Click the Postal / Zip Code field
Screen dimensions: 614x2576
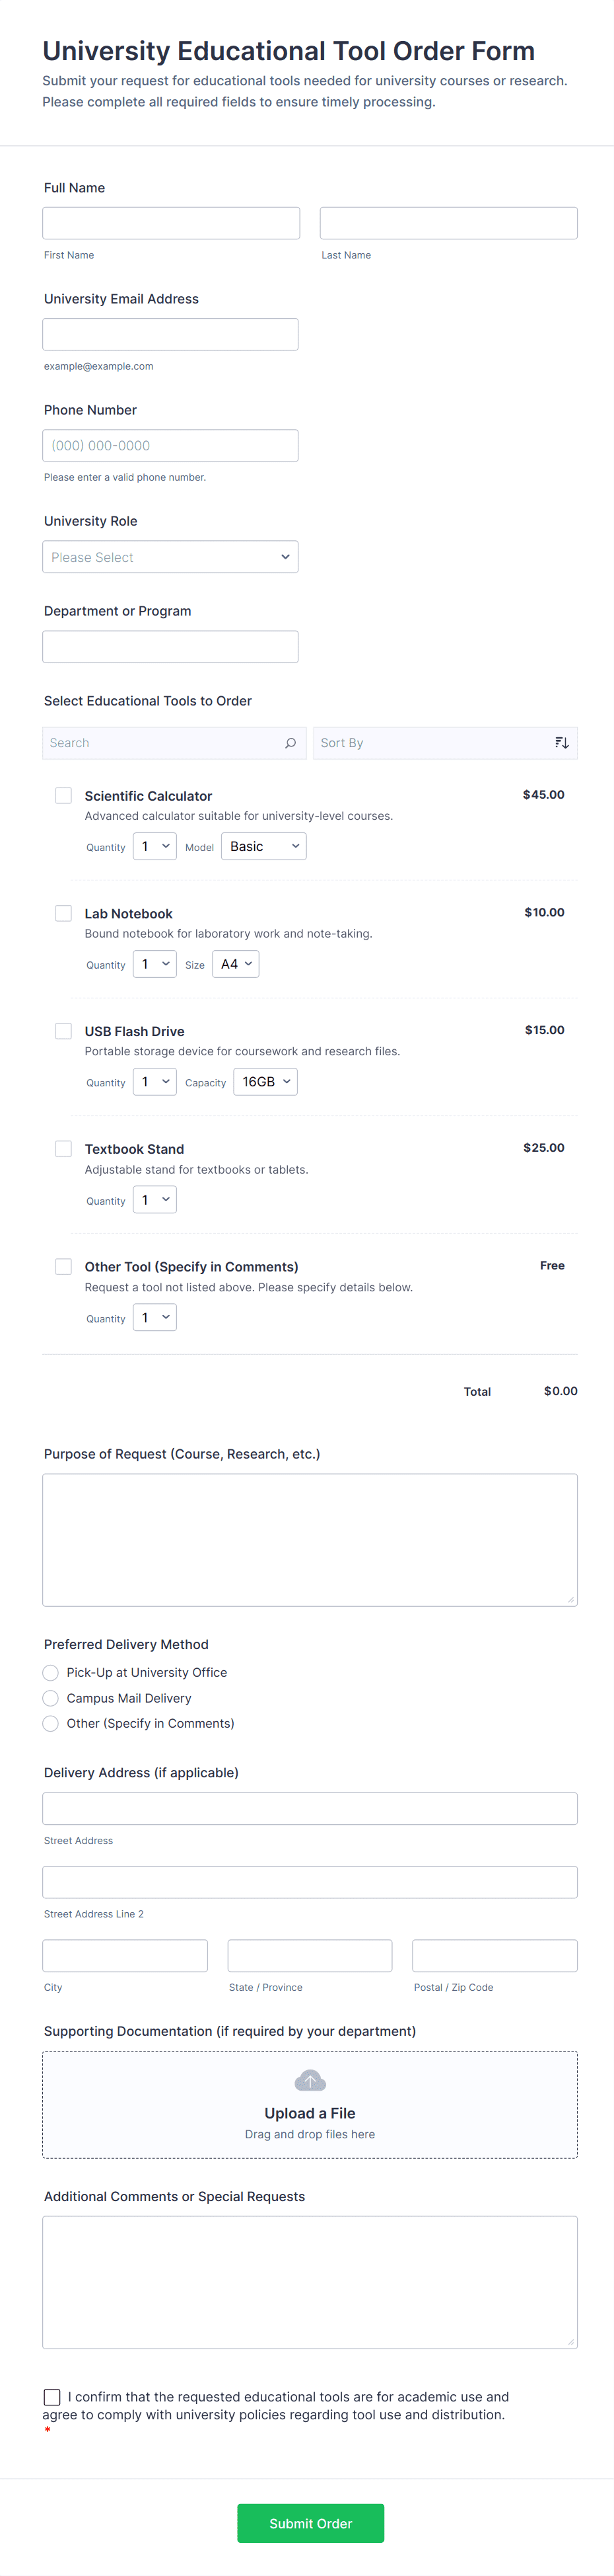pyautogui.click(x=495, y=1955)
